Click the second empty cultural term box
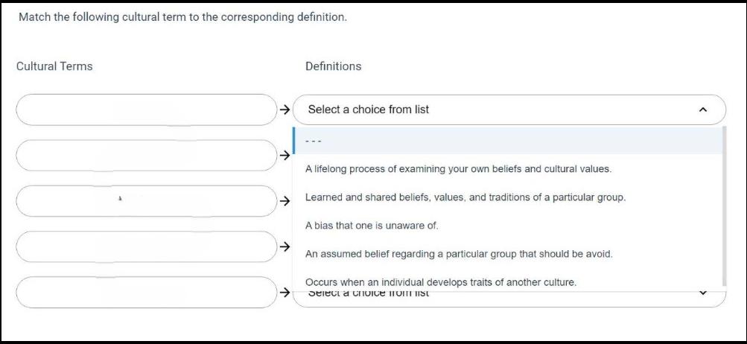Viewport: 747px width, 344px height. coord(146,156)
